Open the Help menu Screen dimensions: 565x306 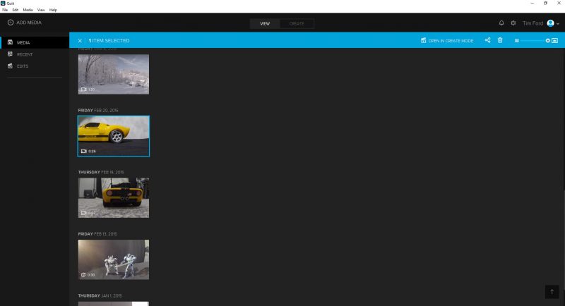[53, 10]
